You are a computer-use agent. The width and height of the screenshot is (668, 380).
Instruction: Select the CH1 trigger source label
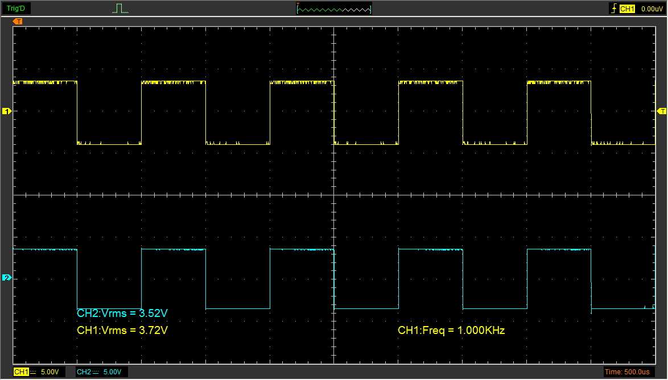627,9
